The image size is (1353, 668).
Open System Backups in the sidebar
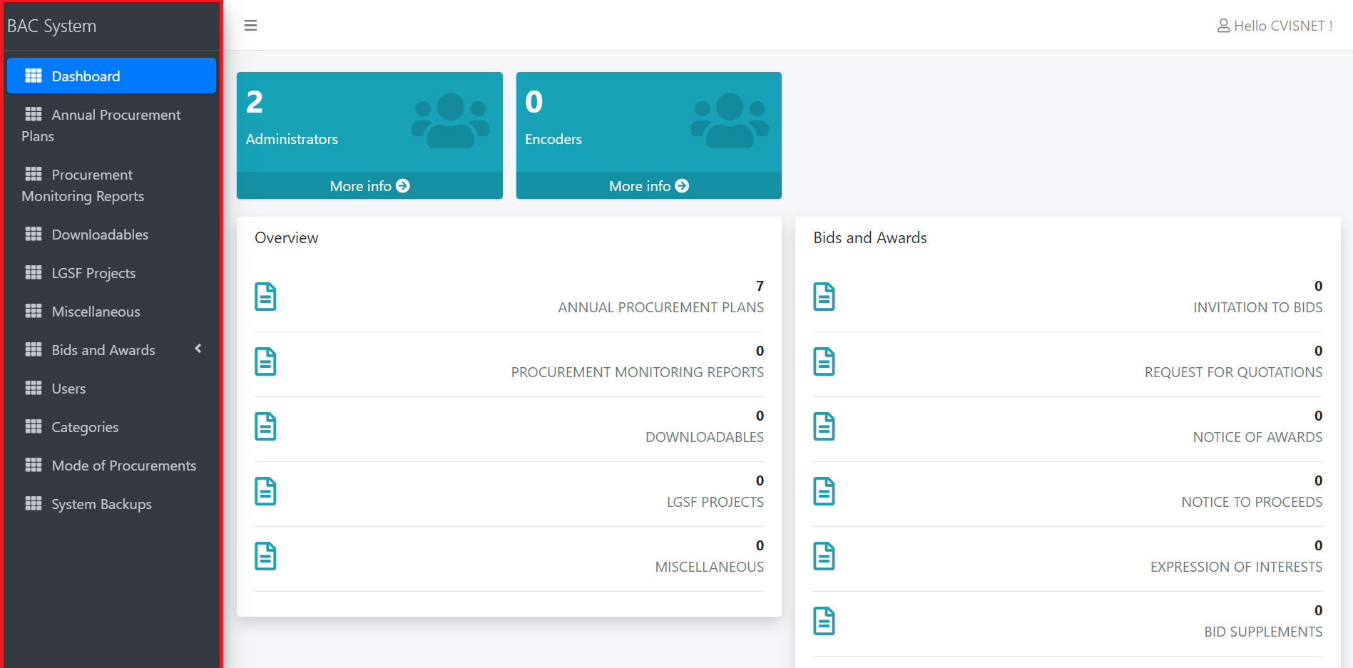tap(111, 503)
